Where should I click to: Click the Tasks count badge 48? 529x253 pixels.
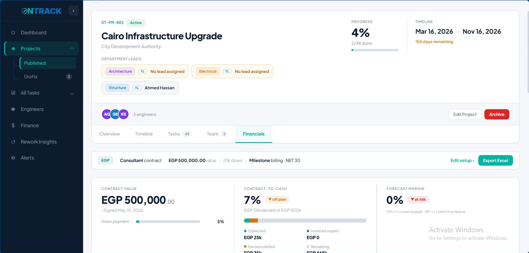tap(187, 134)
